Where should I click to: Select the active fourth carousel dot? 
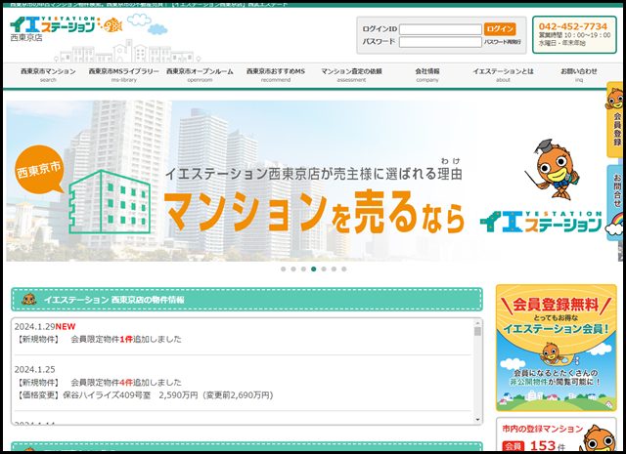[x=313, y=269]
